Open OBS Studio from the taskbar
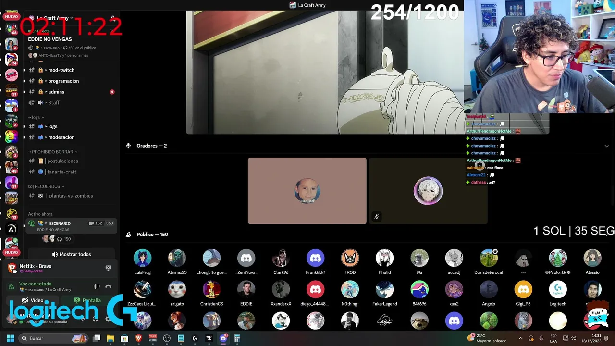 (167, 338)
